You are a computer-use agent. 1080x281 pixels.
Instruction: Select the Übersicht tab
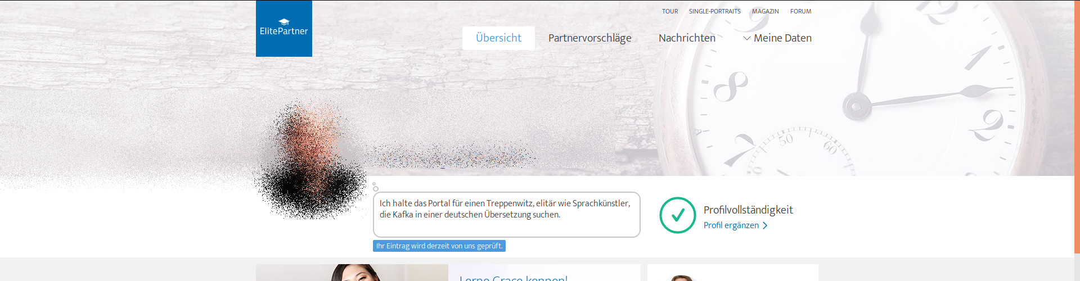[498, 38]
